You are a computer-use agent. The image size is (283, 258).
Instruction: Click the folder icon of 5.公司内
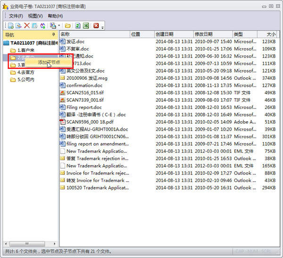click(13, 80)
